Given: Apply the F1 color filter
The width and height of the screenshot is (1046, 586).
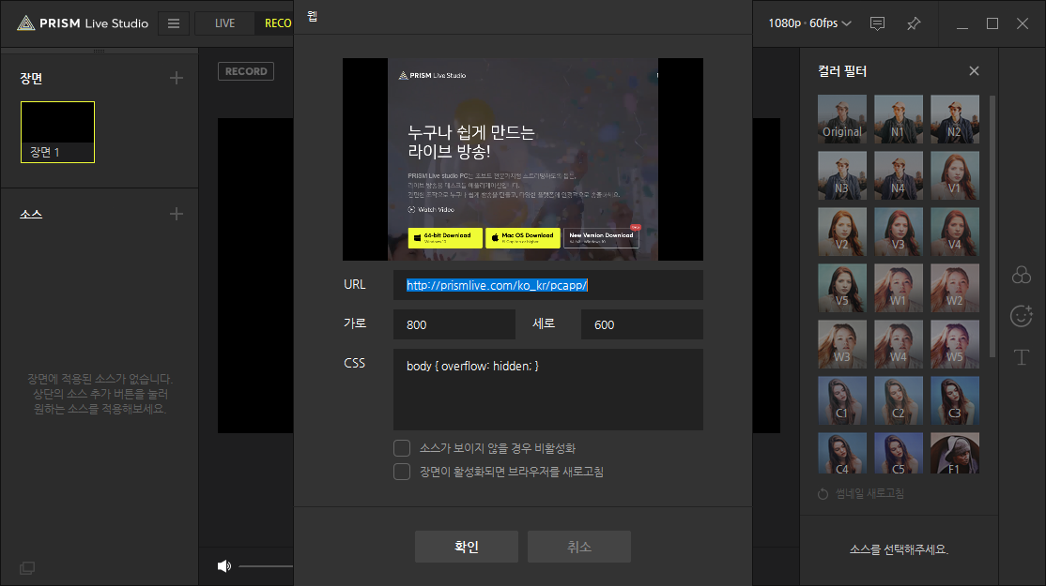Looking at the screenshot, I should [x=955, y=454].
